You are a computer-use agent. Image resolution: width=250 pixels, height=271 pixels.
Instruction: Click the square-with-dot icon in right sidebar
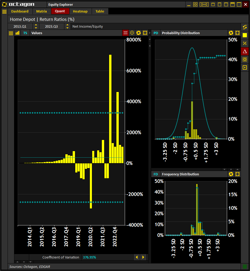[x=245, y=67]
